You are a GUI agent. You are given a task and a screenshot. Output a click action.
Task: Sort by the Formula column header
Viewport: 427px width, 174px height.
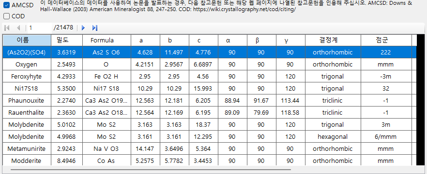point(107,40)
